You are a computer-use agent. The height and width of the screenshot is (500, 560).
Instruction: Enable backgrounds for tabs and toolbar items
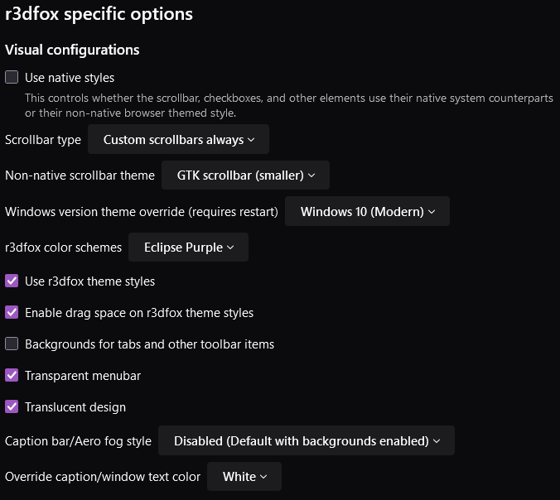(12, 344)
